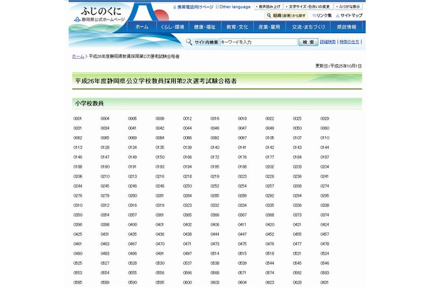Open the 詳細検索 link
Viewport: 431px width, 287px height.
(x=328, y=42)
